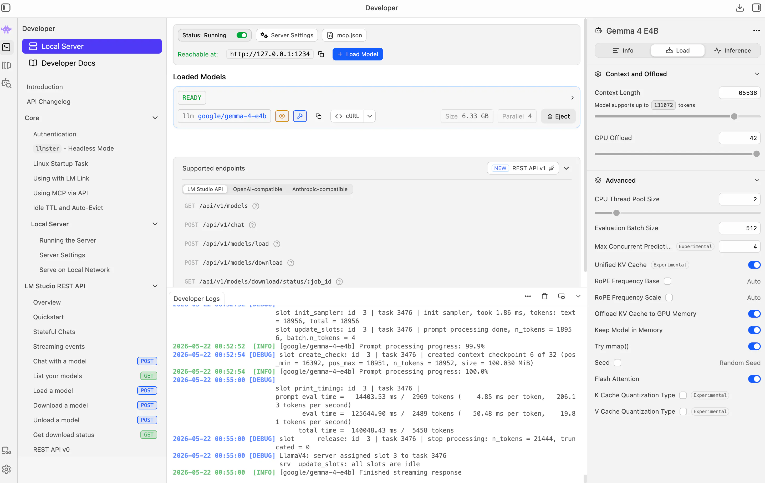Image resolution: width=765 pixels, height=483 pixels.
Task: Collapse the Supported endpoints panel
Action: coord(566,168)
